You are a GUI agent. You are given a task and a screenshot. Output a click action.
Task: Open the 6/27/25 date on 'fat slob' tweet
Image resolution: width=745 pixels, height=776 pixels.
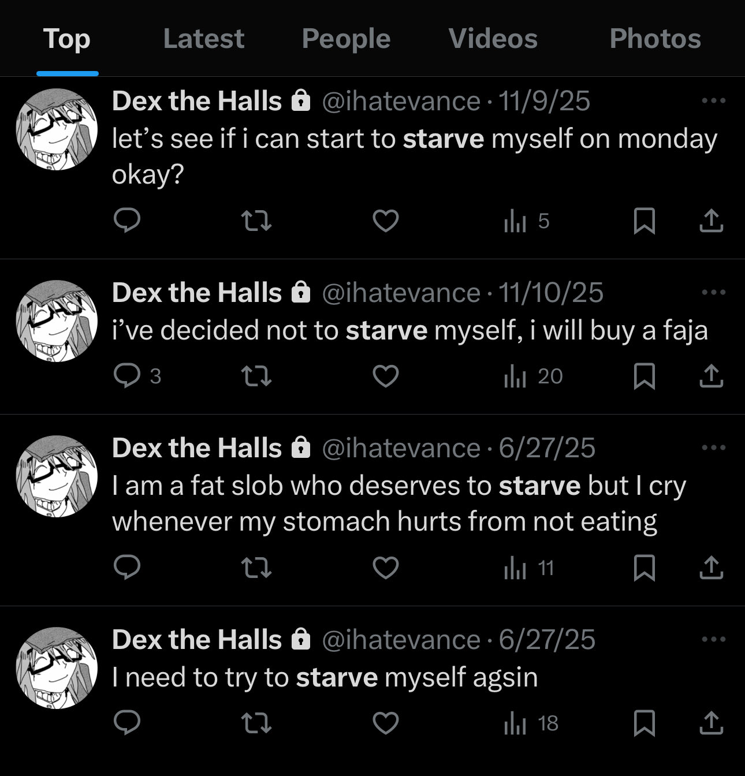(x=546, y=448)
